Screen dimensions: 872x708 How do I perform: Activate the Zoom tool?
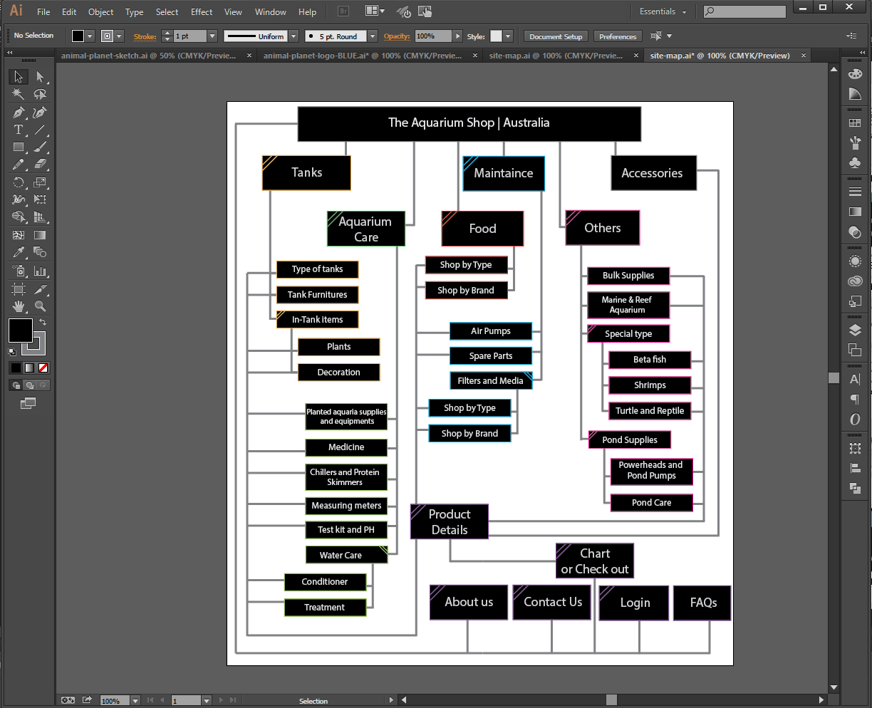click(41, 306)
